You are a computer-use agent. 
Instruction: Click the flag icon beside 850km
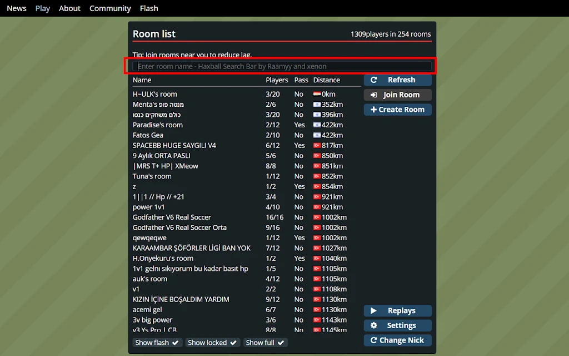pos(317,156)
